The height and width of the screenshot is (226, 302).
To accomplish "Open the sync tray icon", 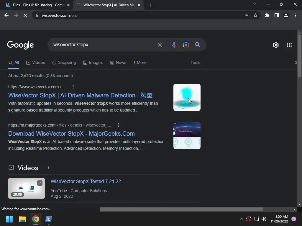I will coord(248,219).
